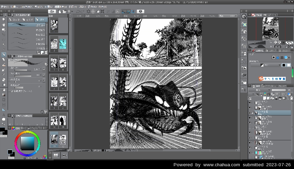This screenshot has height=169, width=294.
Task: Click New raster layer icon in Layers panel
Action: click(x=265, y=98)
